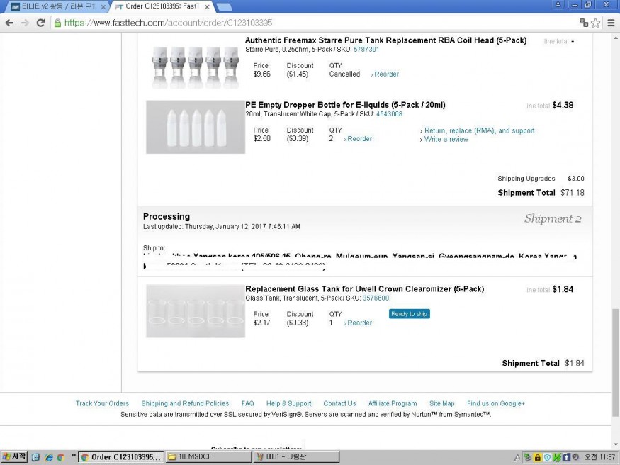Click the SSL padlock icon in address bar
The width and height of the screenshot is (620, 465).
click(57, 23)
